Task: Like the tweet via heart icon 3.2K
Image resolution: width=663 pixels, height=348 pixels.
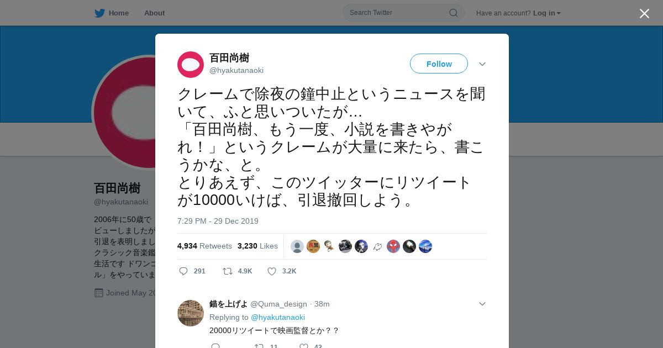Action: [x=272, y=271]
